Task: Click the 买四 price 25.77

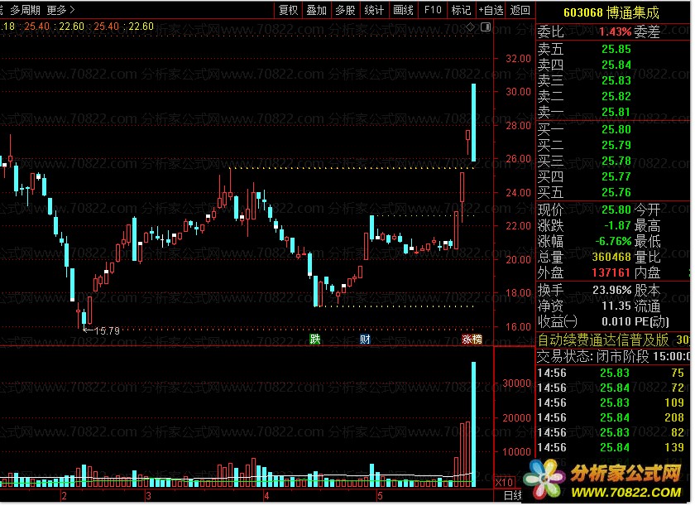Action: [616, 177]
